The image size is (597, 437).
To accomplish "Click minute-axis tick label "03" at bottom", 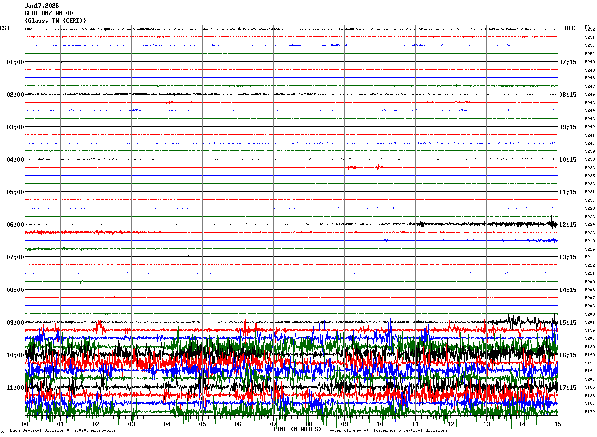I will point(132,424).
